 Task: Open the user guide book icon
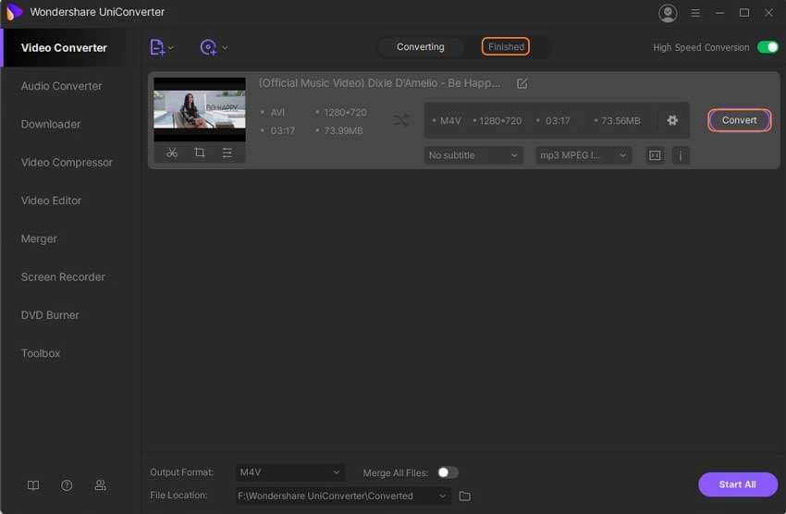click(x=33, y=485)
